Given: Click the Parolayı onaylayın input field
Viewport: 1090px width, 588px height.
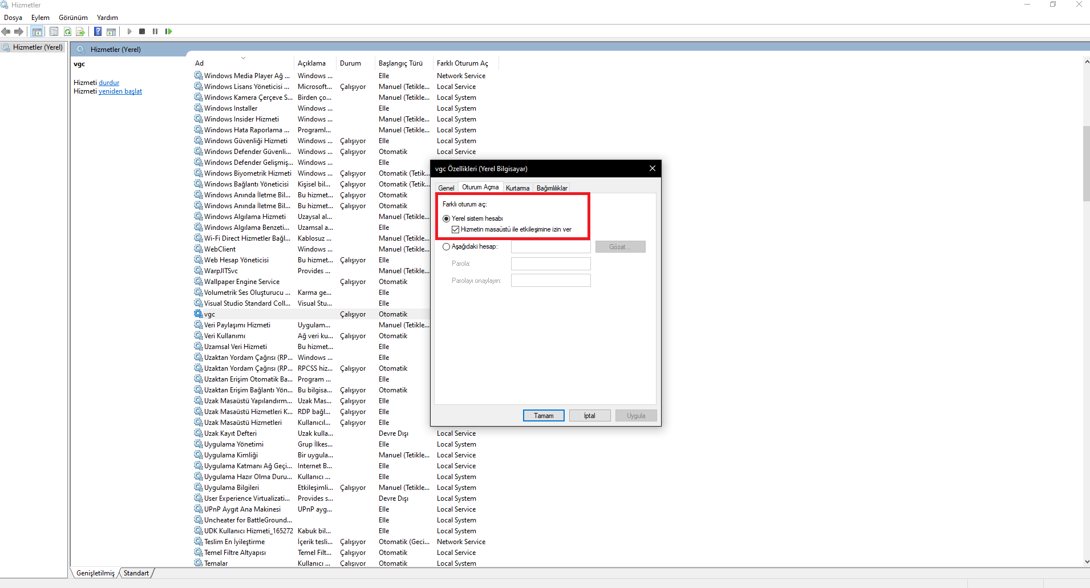Looking at the screenshot, I should pos(550,281).
